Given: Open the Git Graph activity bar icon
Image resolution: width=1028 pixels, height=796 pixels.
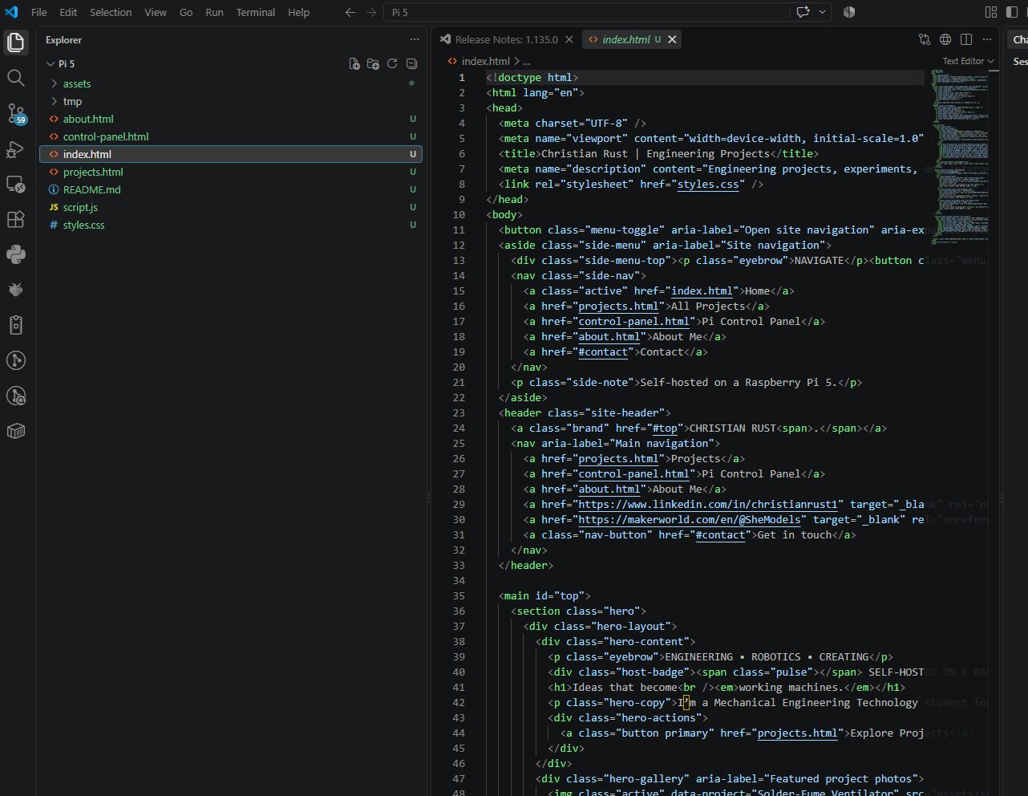Looking at the screenshot, I should click(x=16, y=360).
